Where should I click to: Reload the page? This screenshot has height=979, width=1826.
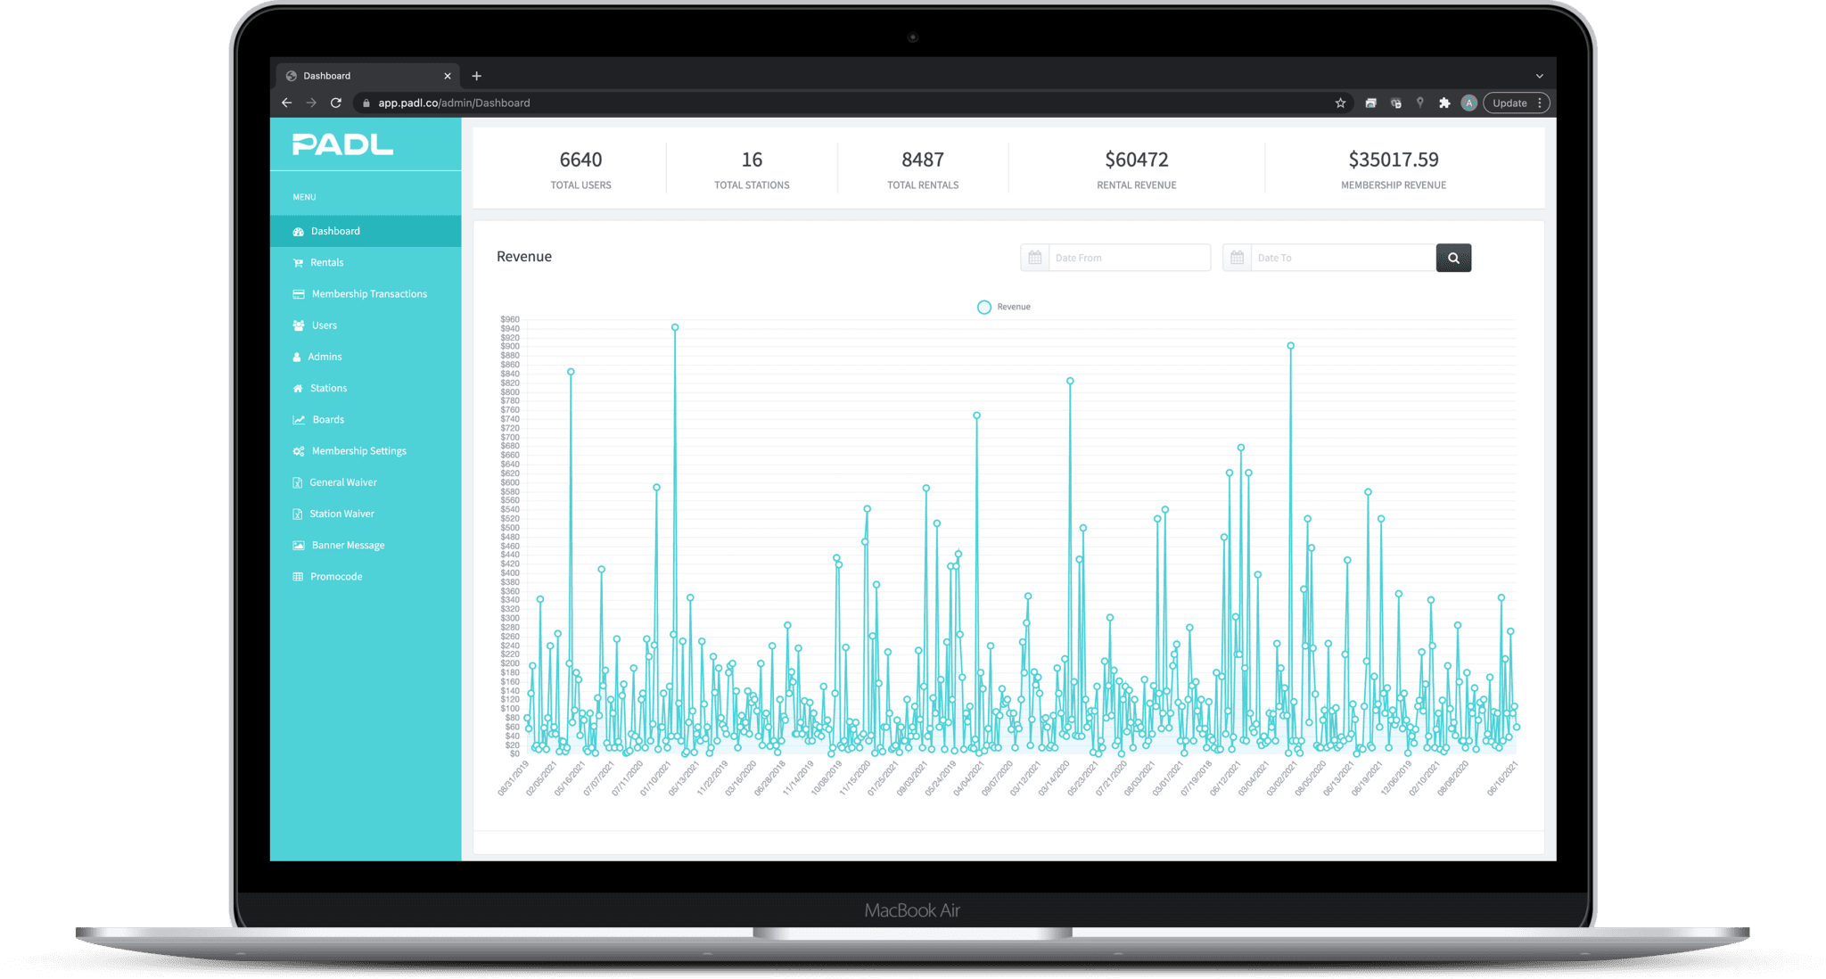[x=336, y=103]
